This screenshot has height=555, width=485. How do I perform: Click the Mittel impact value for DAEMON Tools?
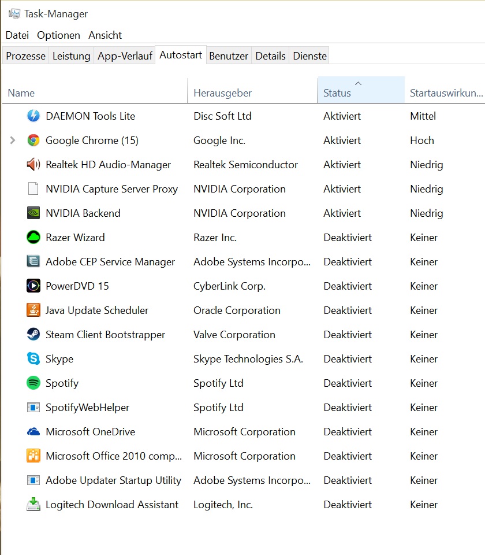(x=423, y=116)
